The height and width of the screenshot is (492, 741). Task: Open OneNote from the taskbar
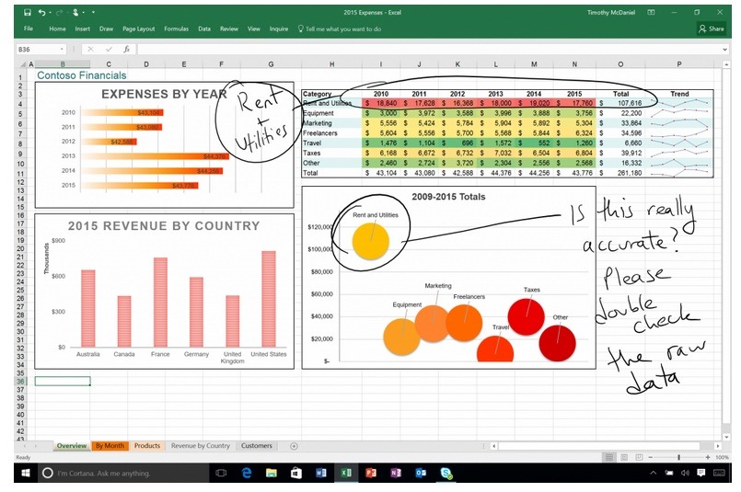coord(396,473)
